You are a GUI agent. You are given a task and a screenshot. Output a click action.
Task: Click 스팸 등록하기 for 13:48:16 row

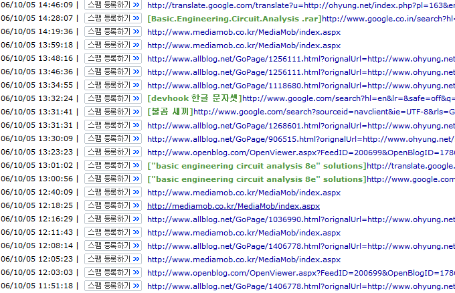[x=113, y=58]
